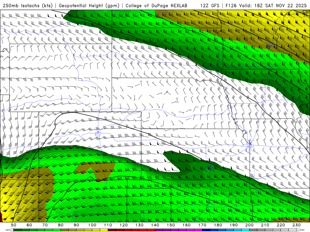310x232 pixels.
Task: Click the 190 kts scale label
Action: (x=234, y=225)
